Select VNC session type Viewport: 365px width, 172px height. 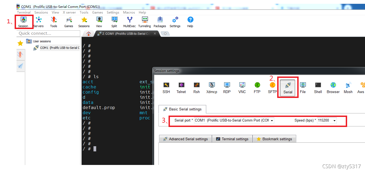coord(242,88)
